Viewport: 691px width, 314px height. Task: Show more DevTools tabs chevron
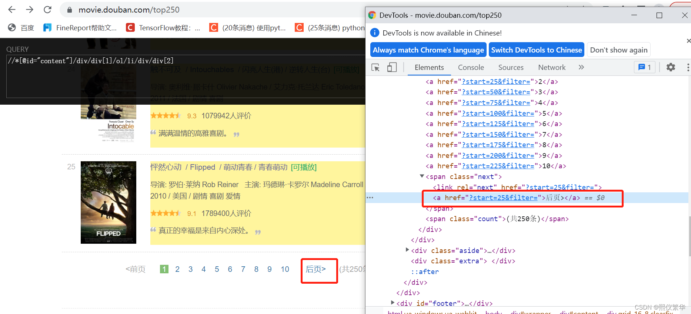(581, 67)
